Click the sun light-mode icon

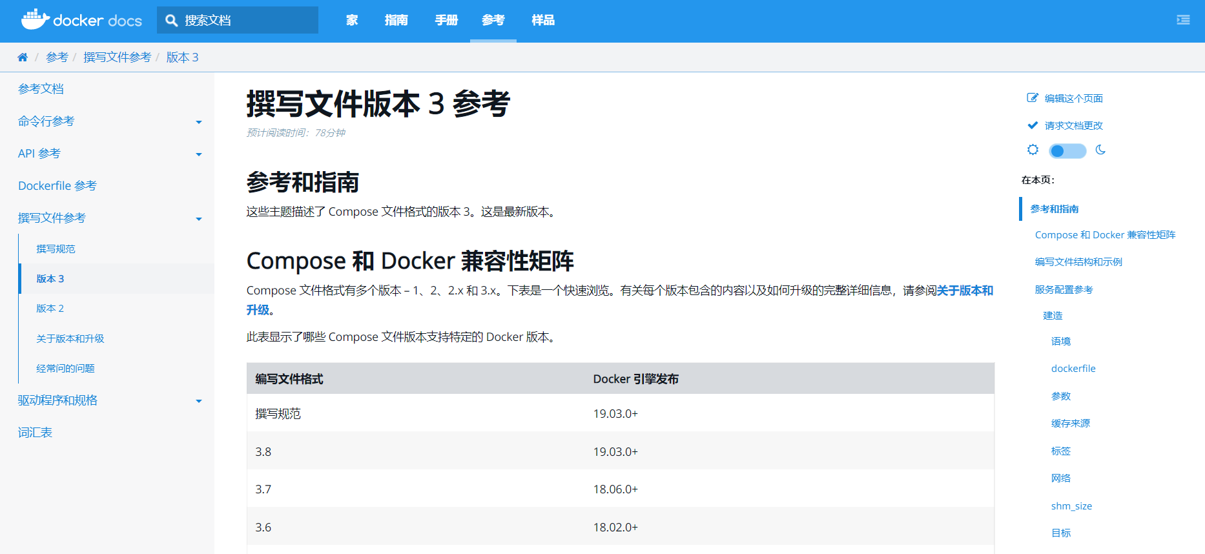(1033, 150)
